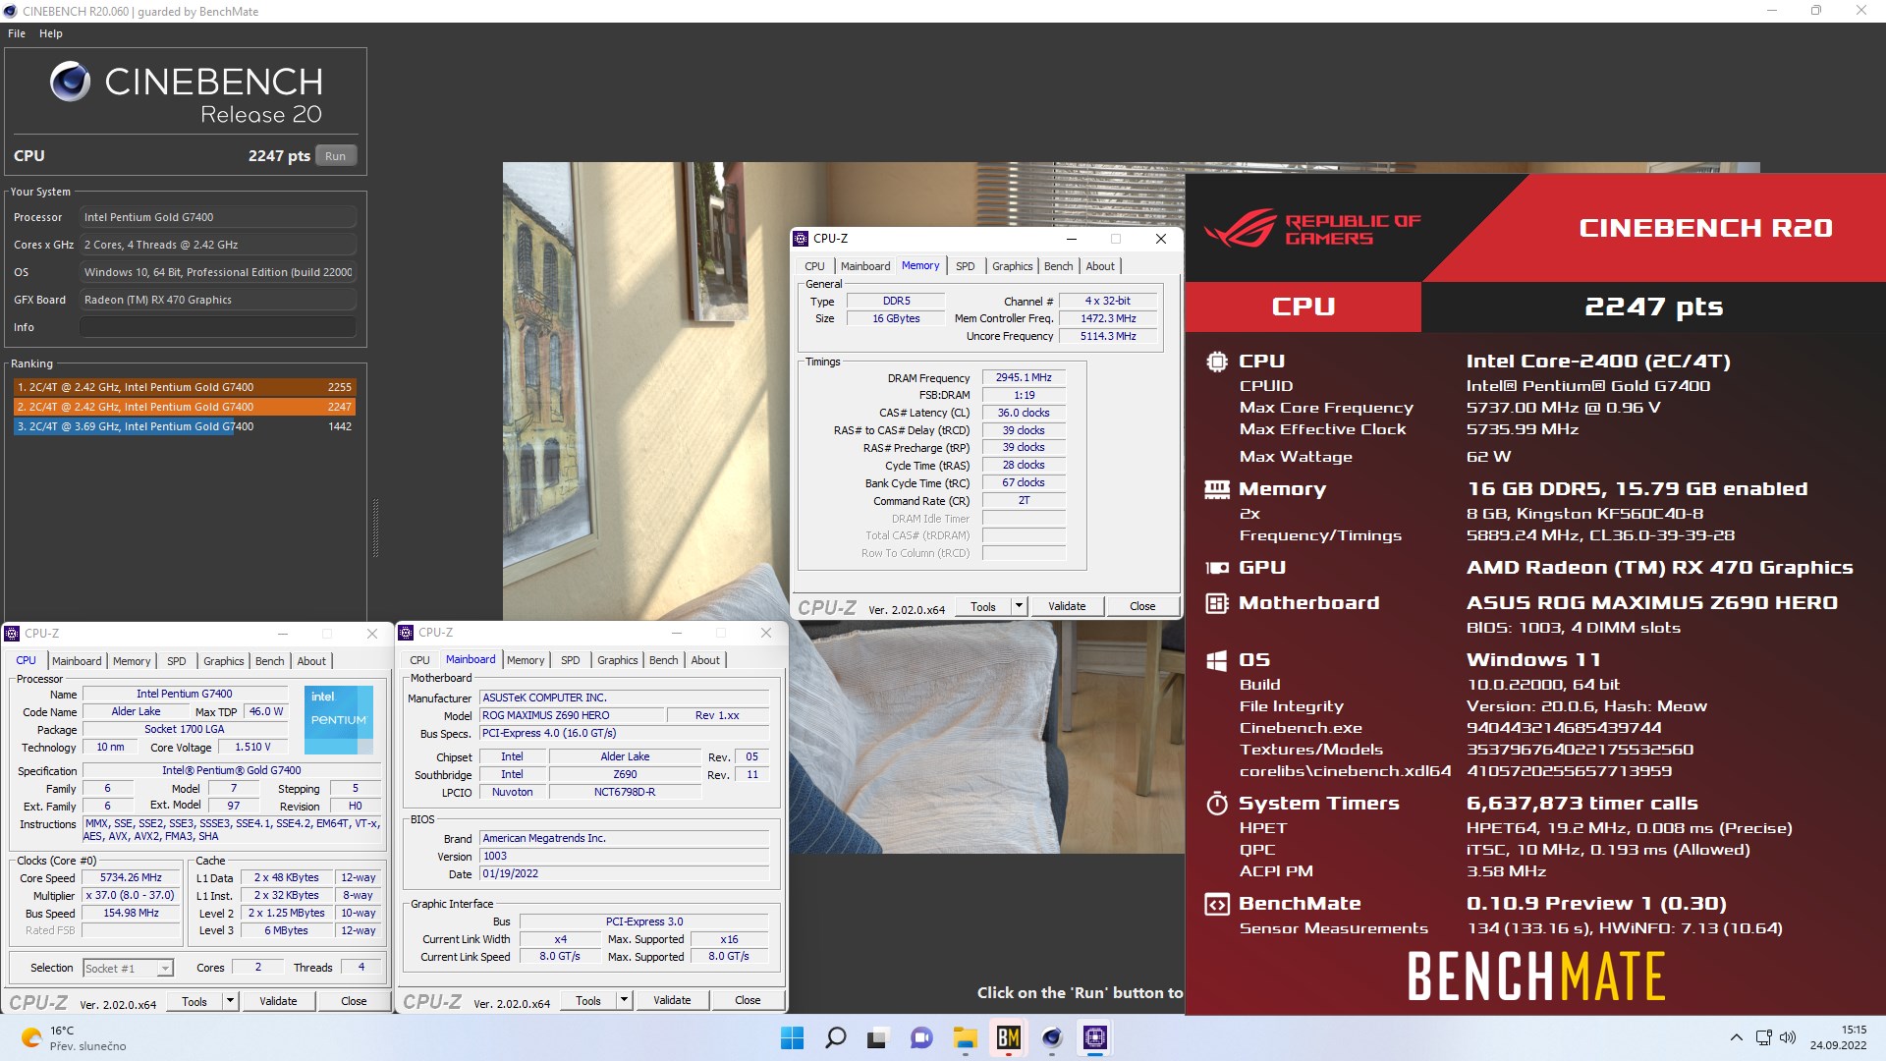Viewport: 1886px width, 1061px height.
Task: Click CPU-Z Mainboard window title icon
Action: (x=407, y=633)
